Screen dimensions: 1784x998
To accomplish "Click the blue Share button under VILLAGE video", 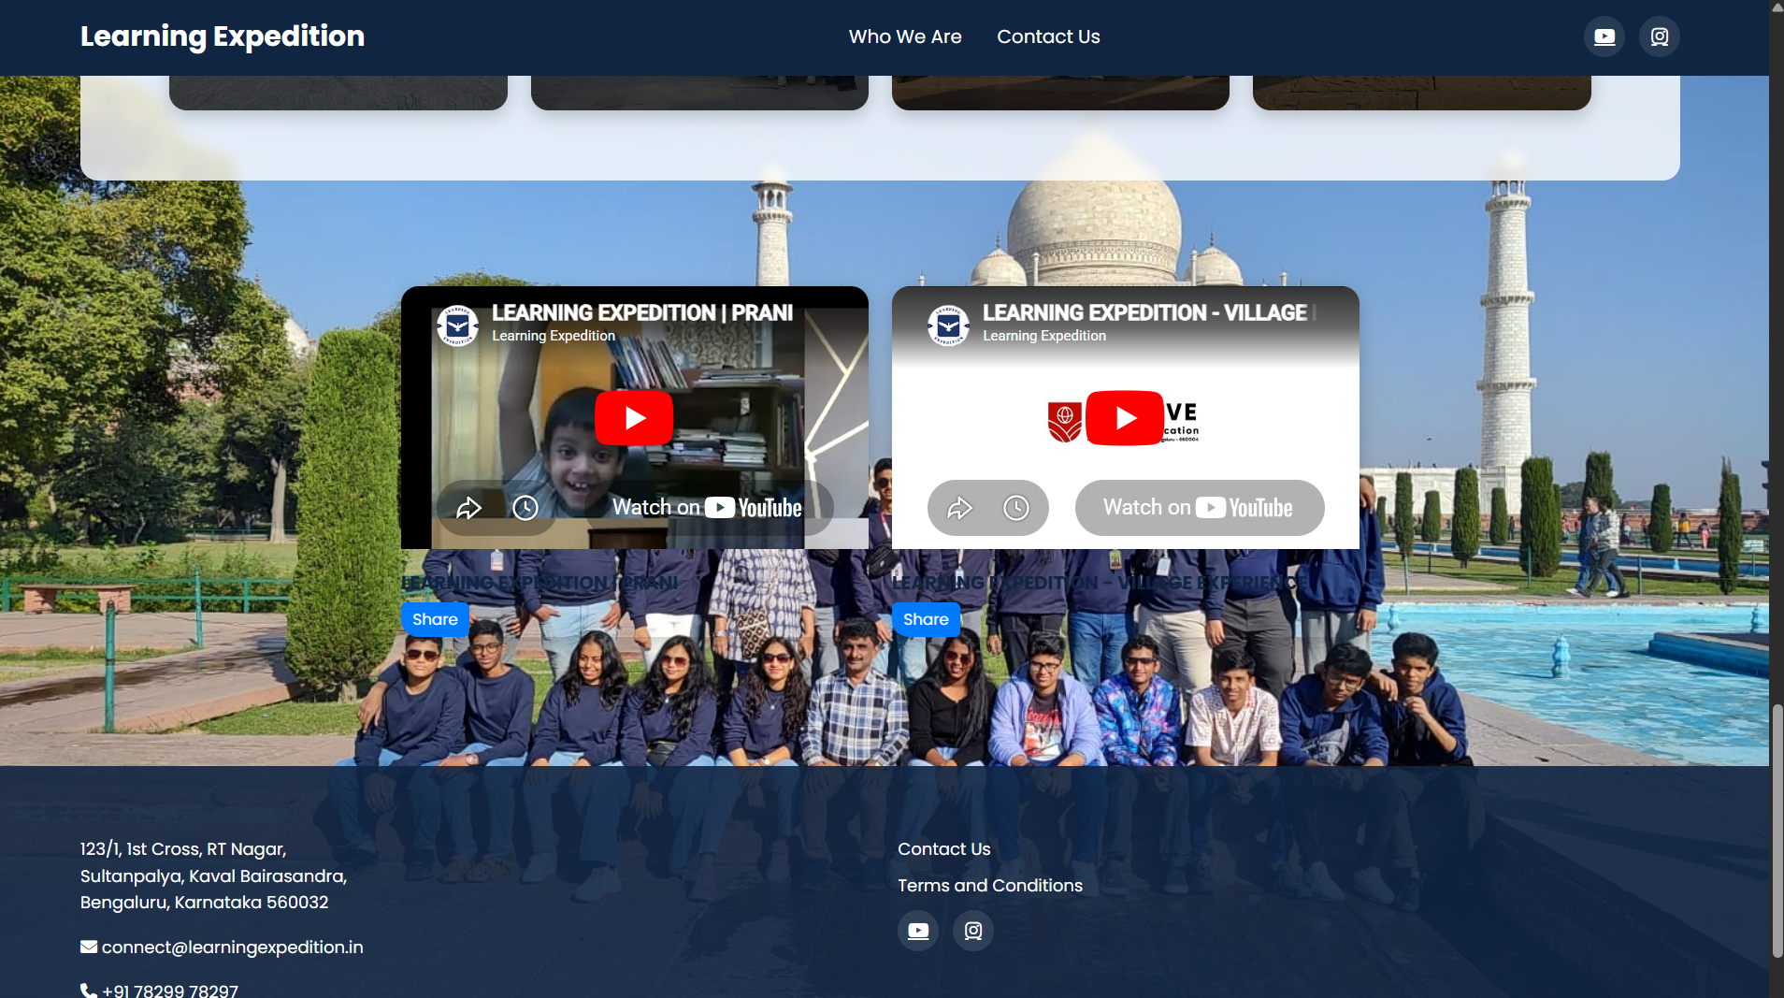I will coord(926,619).
